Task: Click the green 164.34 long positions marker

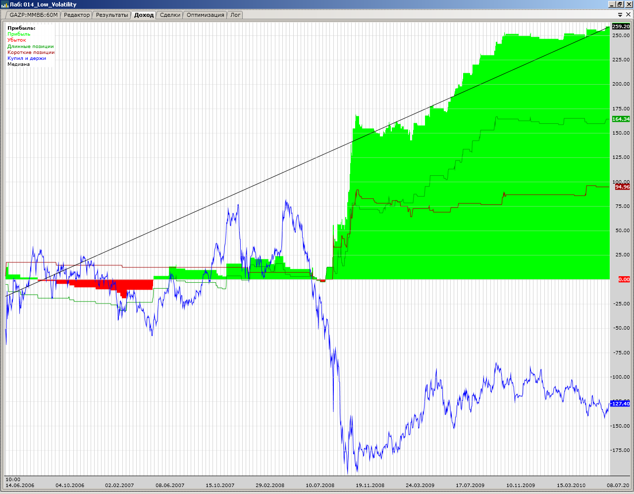Action: pyautogui.click(x=621, y=119)
